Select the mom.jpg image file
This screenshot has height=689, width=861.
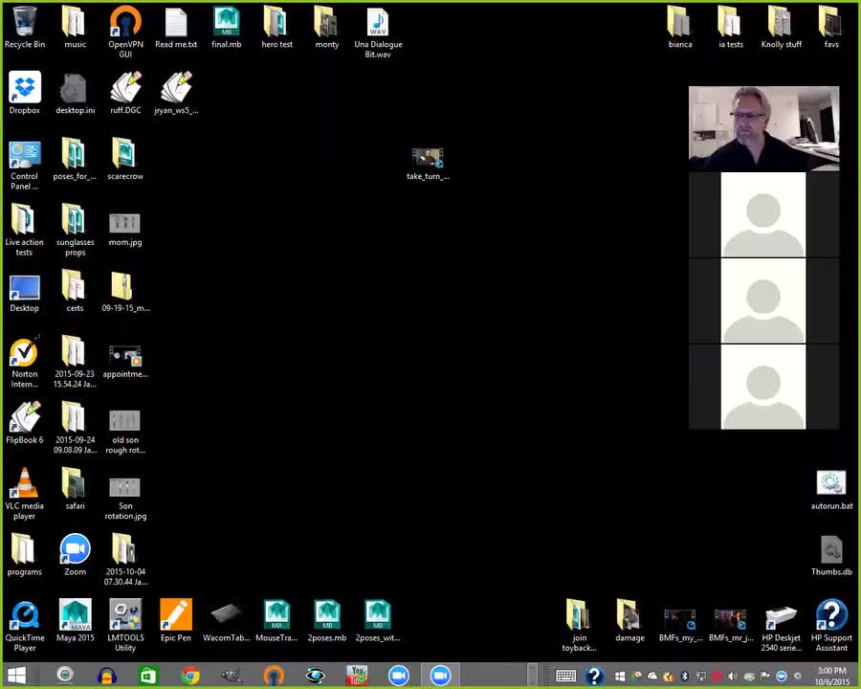pyautogui.click(x=125, y=229)
